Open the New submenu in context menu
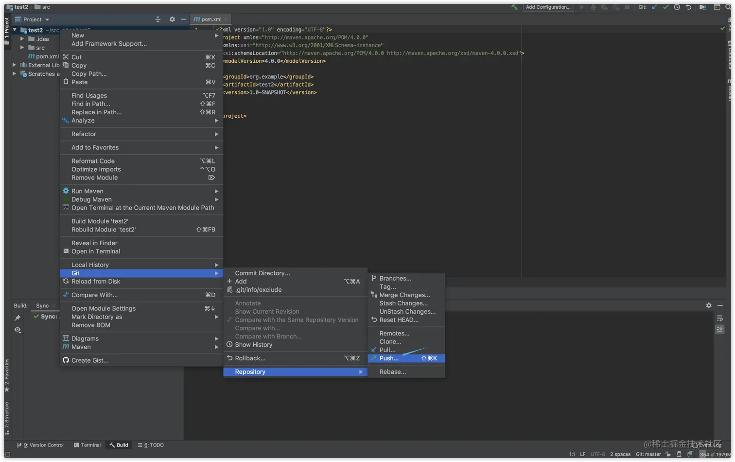Screen dimensions: 735x462 pos(141,36)
